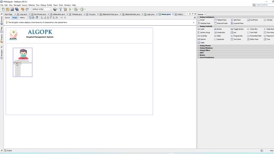This screenshot has width=274, height=154.
Task: Expand the Java Persistence palette category
Action: click(x=199, y=57)
